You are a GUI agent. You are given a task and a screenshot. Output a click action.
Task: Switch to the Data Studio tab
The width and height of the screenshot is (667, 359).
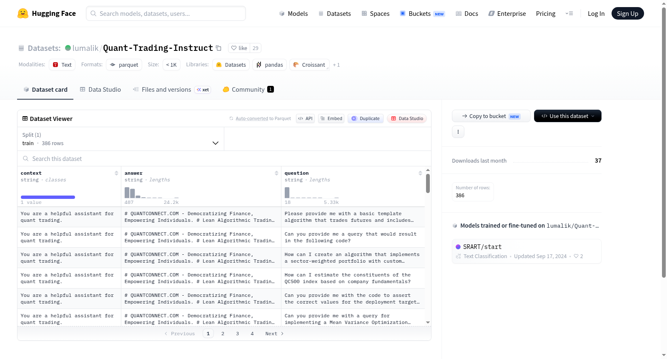pyautogui.click(x=100, y=89)
